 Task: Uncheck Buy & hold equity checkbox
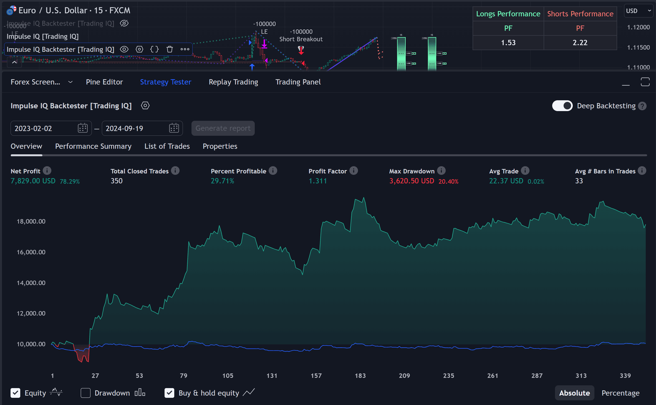(169, 393)
